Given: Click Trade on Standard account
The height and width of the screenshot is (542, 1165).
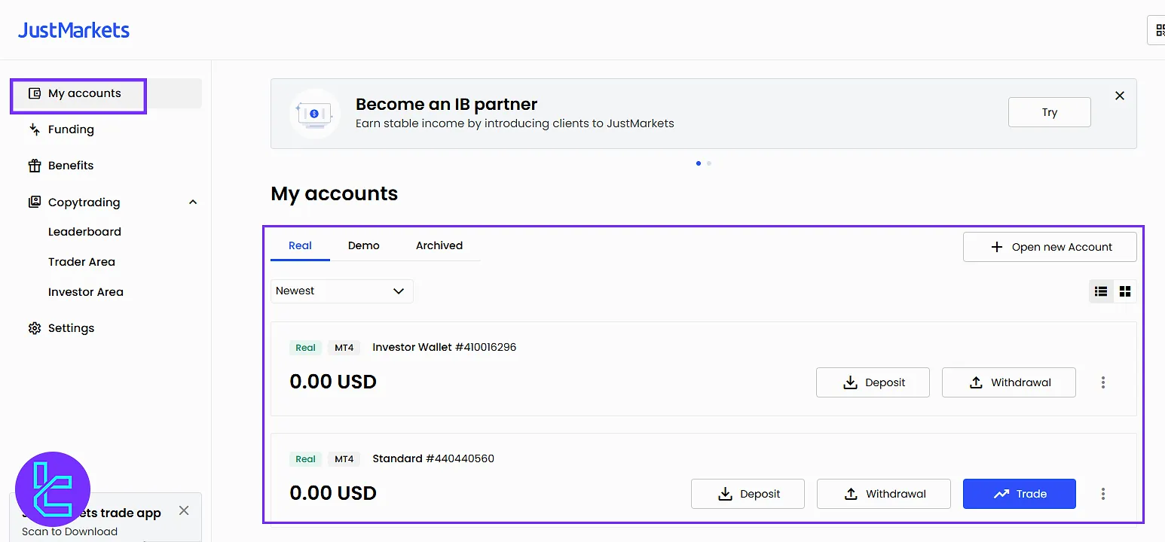Looking at the screenshot, I should 1020,494.
